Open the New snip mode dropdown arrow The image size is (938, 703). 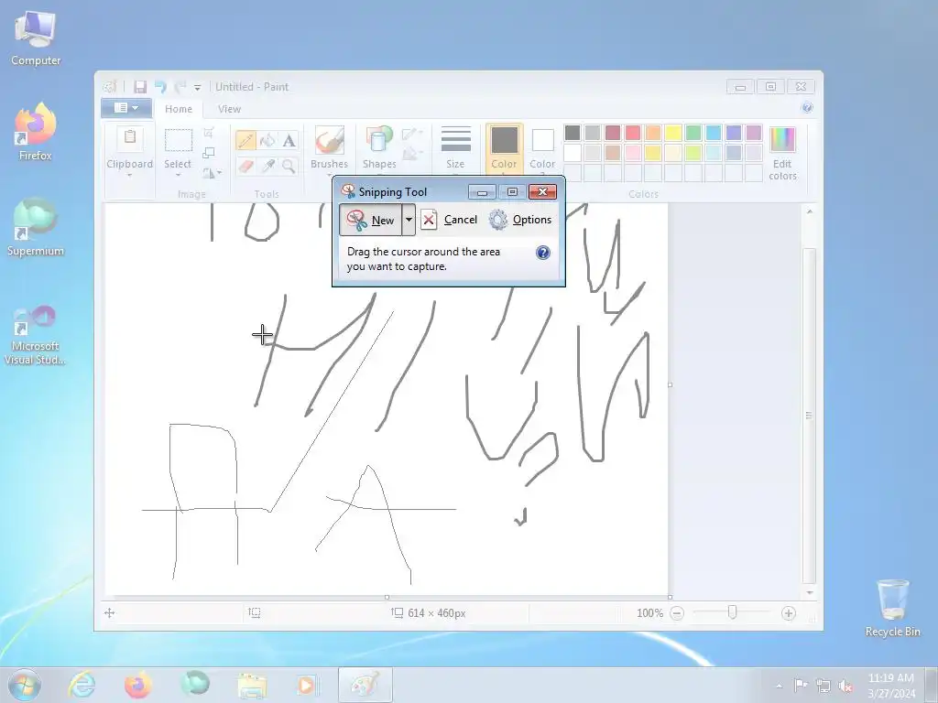(x=409, y=220)
